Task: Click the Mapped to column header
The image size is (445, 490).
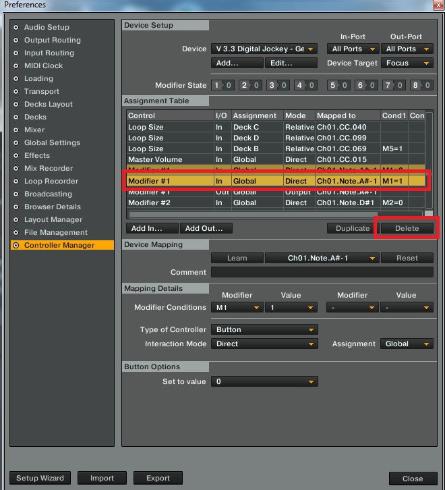Action: click(347, 115)
